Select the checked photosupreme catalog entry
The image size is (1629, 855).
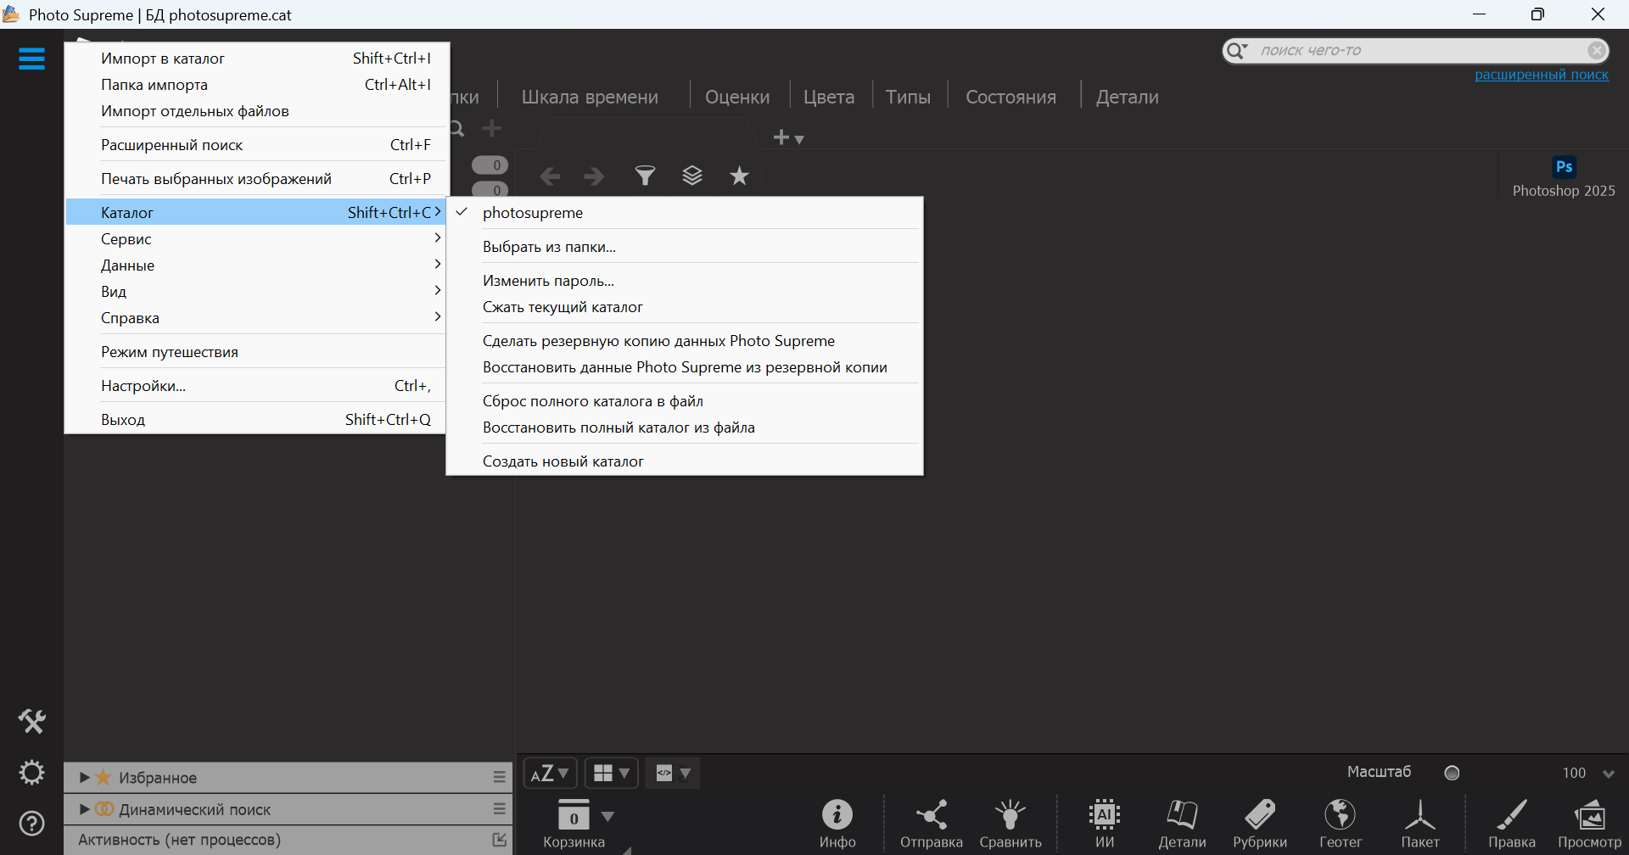click(x=685, y=213)
